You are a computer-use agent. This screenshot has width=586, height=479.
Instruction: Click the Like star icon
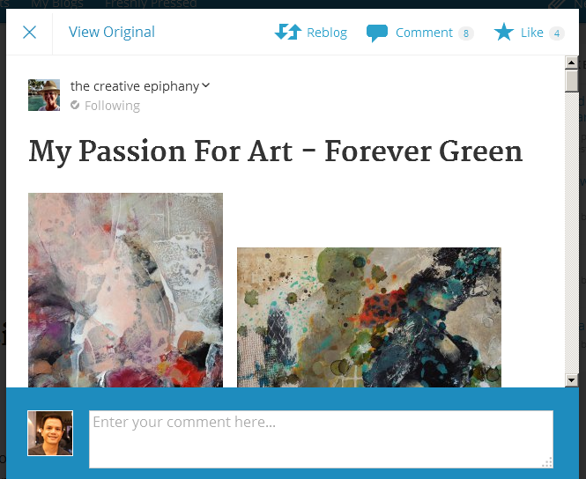click(x=503, y=33)
